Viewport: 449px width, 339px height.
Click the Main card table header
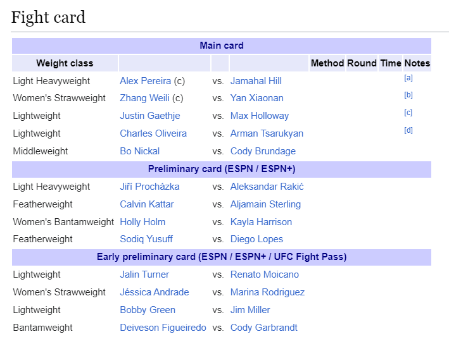click(221, 46)
